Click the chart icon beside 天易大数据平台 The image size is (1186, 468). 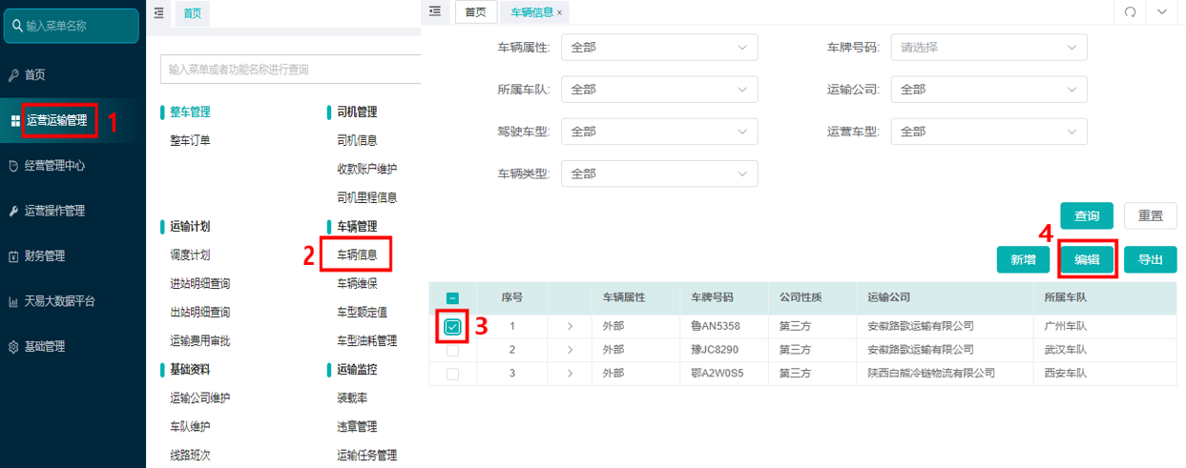click(13, 301)
